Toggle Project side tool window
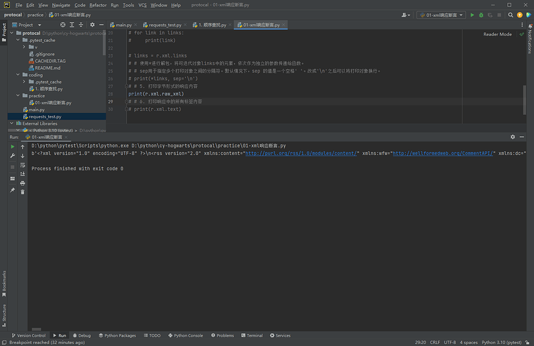Image resolution: width=534 pixels, height=346 pixels. pos(4,32)
